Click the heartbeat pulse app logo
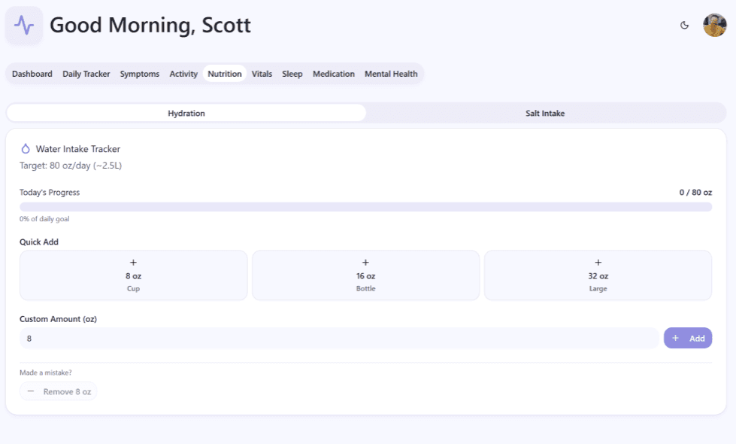736x444 pixels. click(24, 26)
